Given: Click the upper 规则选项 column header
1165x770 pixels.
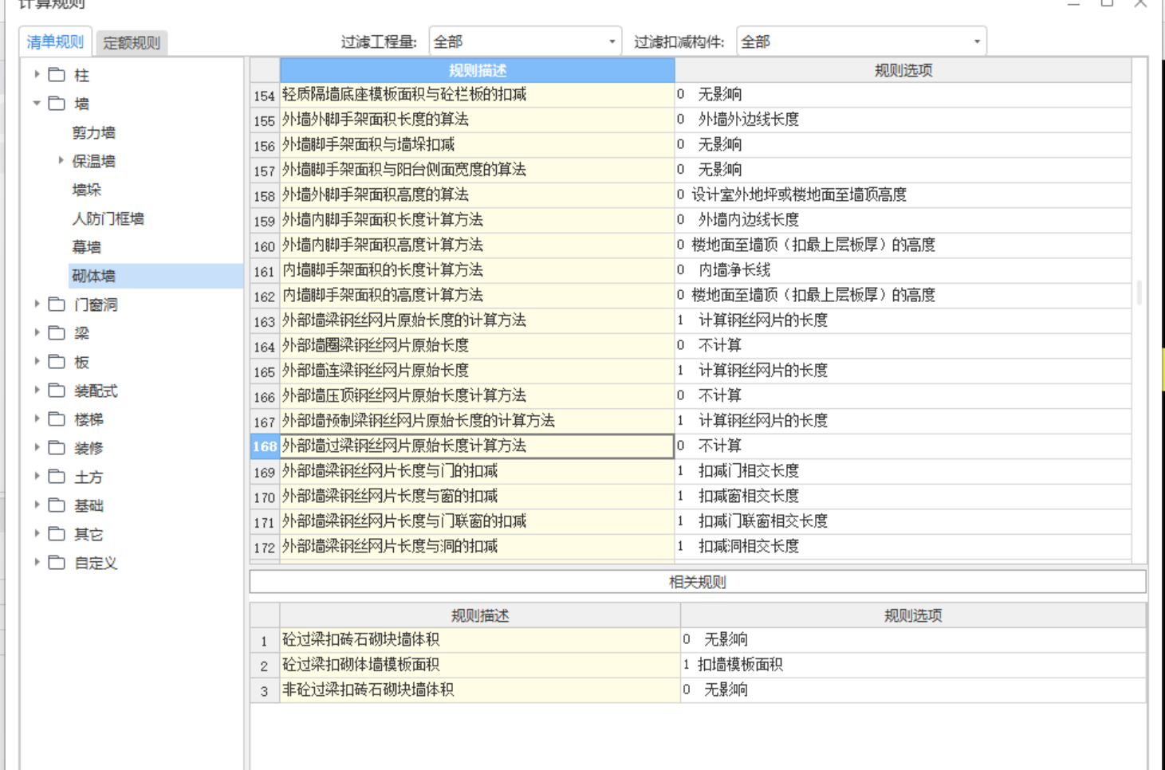Looking at the screenshot, I should (903, 70).
